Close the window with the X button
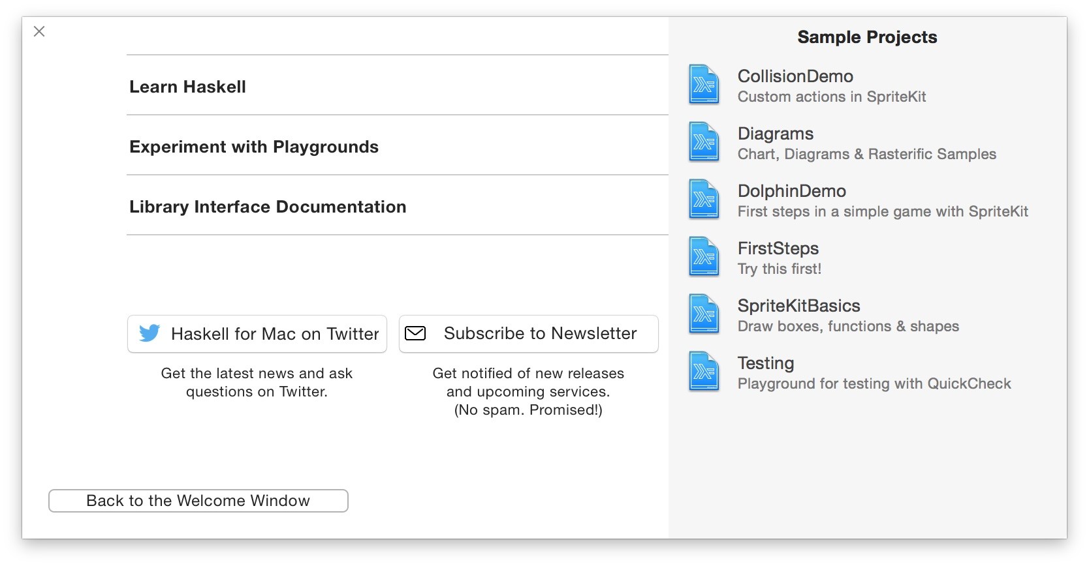Screen dimensions: 1089x566 click(39, 31)
